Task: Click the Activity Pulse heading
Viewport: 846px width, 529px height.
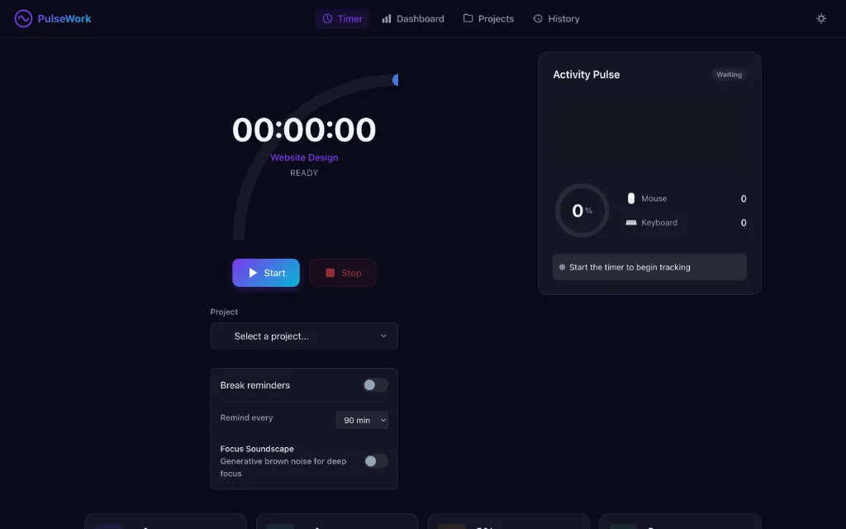Action: click(586, 74)
